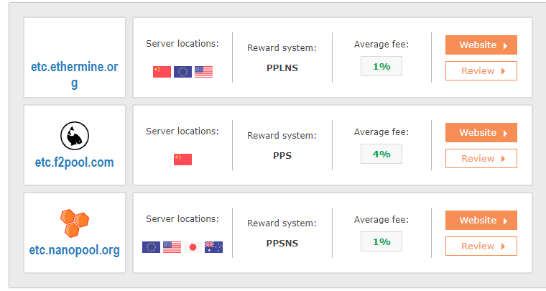546x291 pixels.
Task: Click Server locations label in etc.f2pool.com row
Action: click(182, 131)
